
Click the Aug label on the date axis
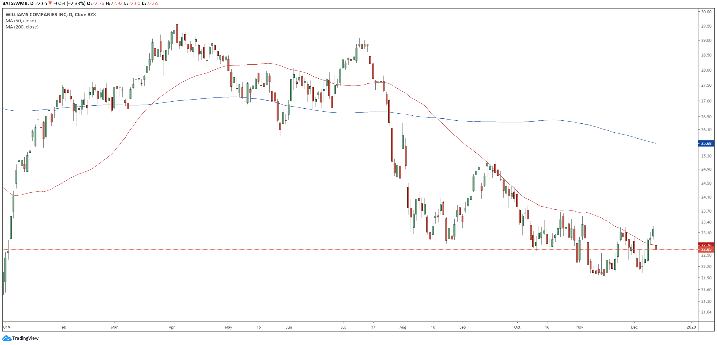(403, 327)
